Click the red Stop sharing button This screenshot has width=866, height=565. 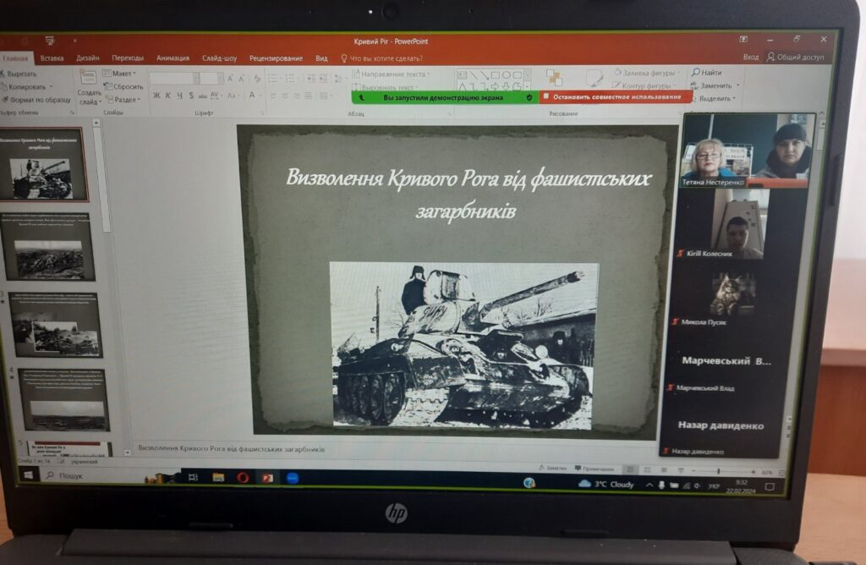coord(616,97)
